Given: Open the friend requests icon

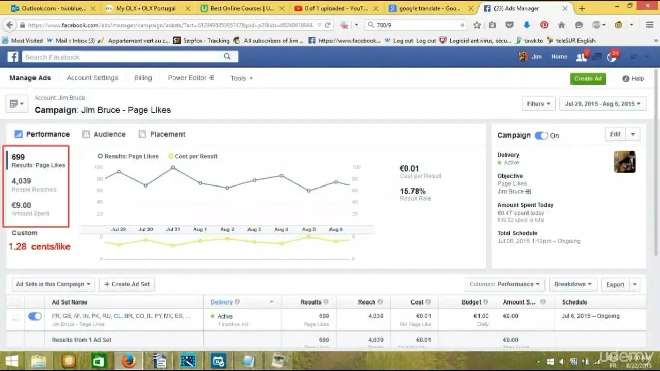Looking at the screenshot, I should click(x=580, y=57).
